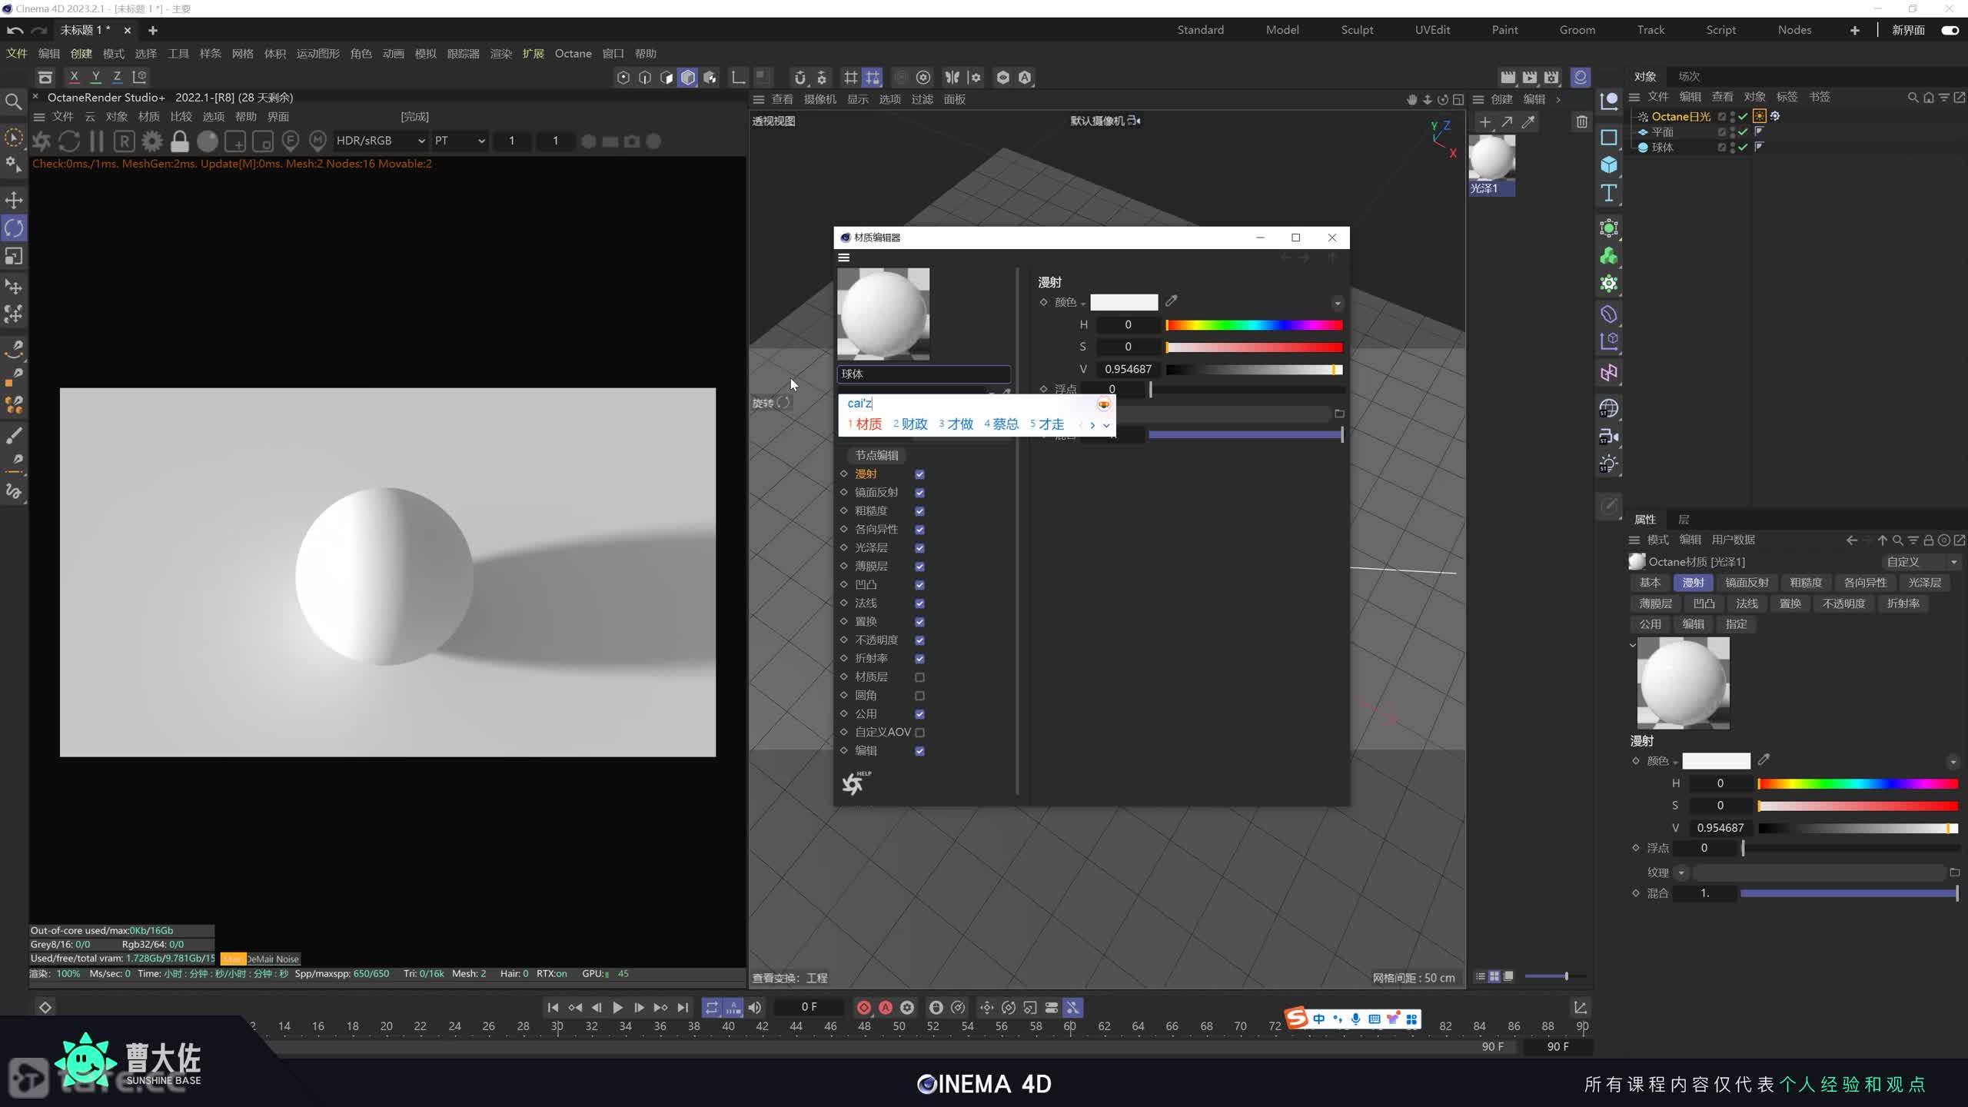The width and height of the screenshot is (1968, 1107).
Task: Click the Octane render lock icon
Action: pyautogui.click(x=180, y=141)
